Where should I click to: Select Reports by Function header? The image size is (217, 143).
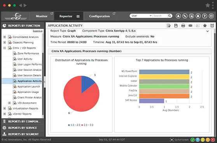click(x=23, y=26)
